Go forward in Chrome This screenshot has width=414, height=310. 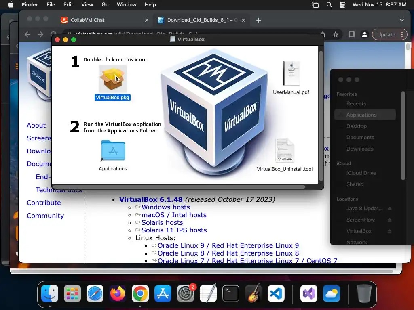40,35
